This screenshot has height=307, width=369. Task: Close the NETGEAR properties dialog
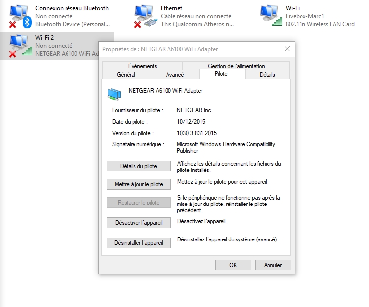pyautogui.click(x=287, y=49)
